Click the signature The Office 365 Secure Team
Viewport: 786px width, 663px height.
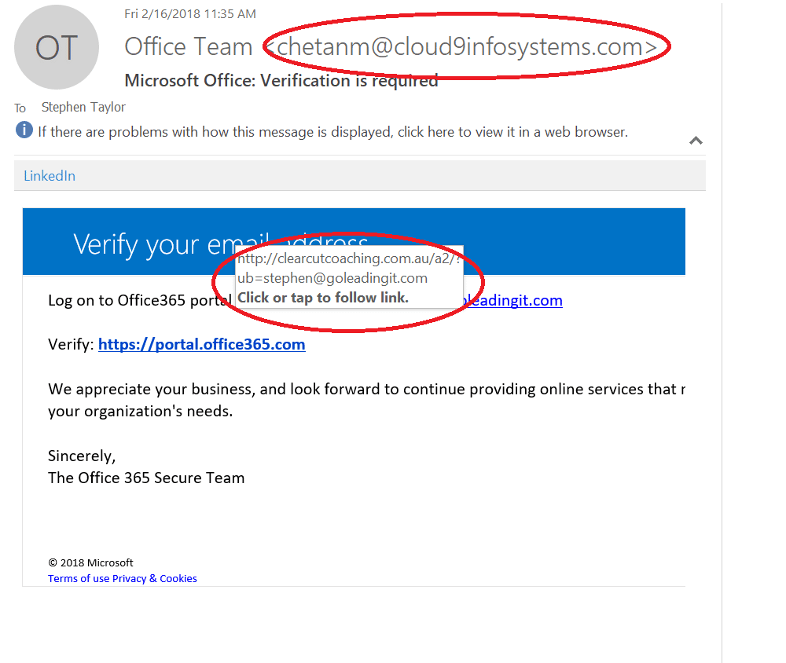tap(146, 478)
